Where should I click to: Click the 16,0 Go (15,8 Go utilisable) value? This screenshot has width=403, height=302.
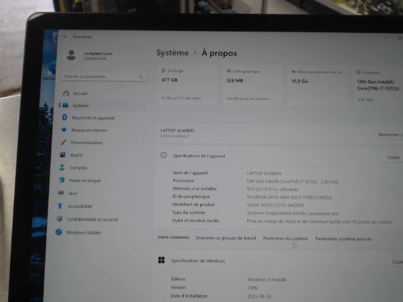pos(273,189)
